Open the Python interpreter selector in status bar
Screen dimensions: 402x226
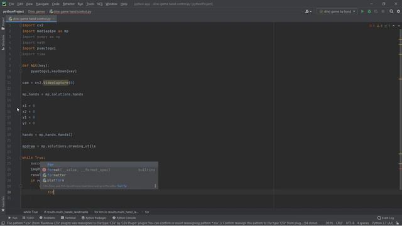(x=383, y=223)
